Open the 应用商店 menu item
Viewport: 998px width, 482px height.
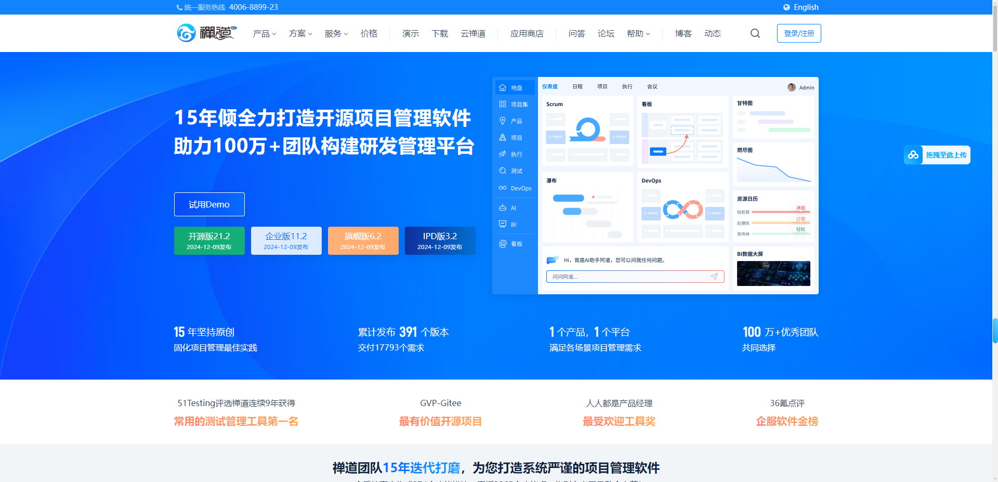click(527, 33)
